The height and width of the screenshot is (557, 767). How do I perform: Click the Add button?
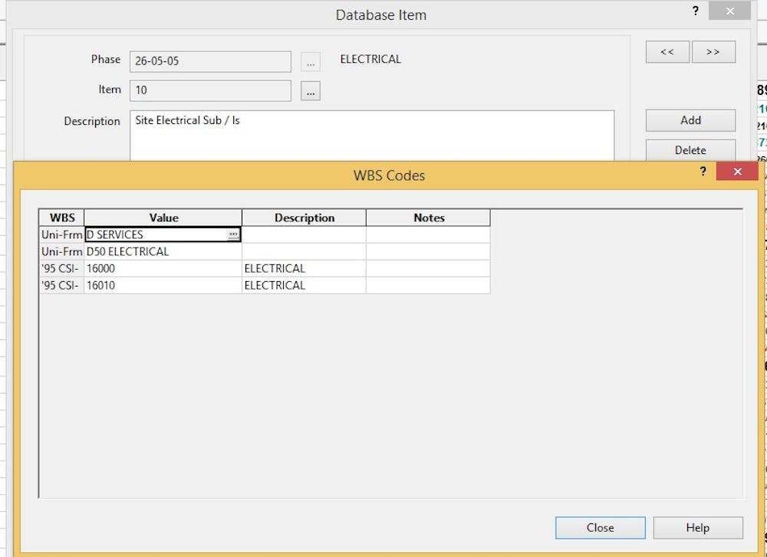pyautogui.click(x=690, y=120)
